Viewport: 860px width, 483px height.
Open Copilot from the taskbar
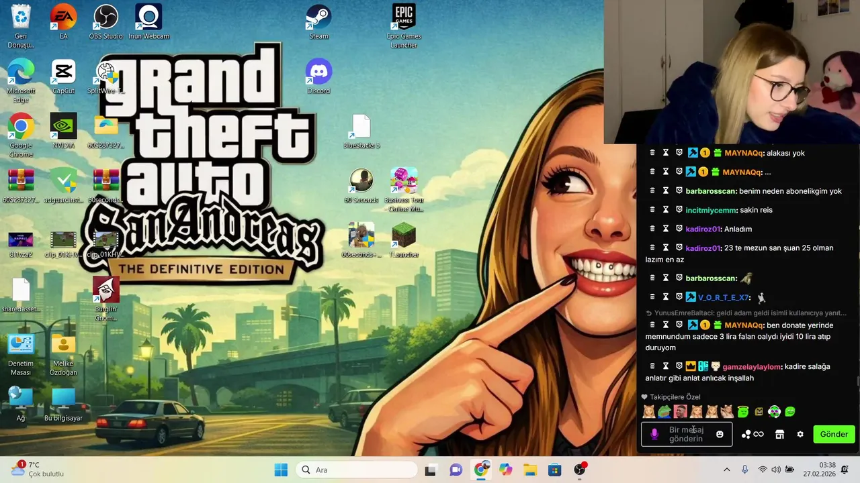click(505, 470)
